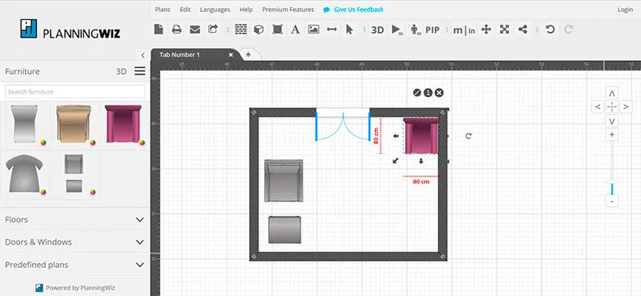The height and width of the screenshot is (296, 641).
Task: Collapse the sidebar with the left chevron
Action: [143, 55]
